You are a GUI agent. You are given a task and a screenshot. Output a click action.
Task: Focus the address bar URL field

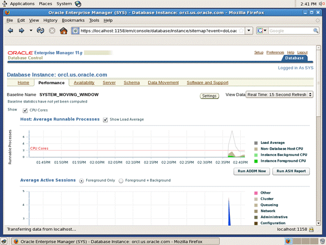158,31
